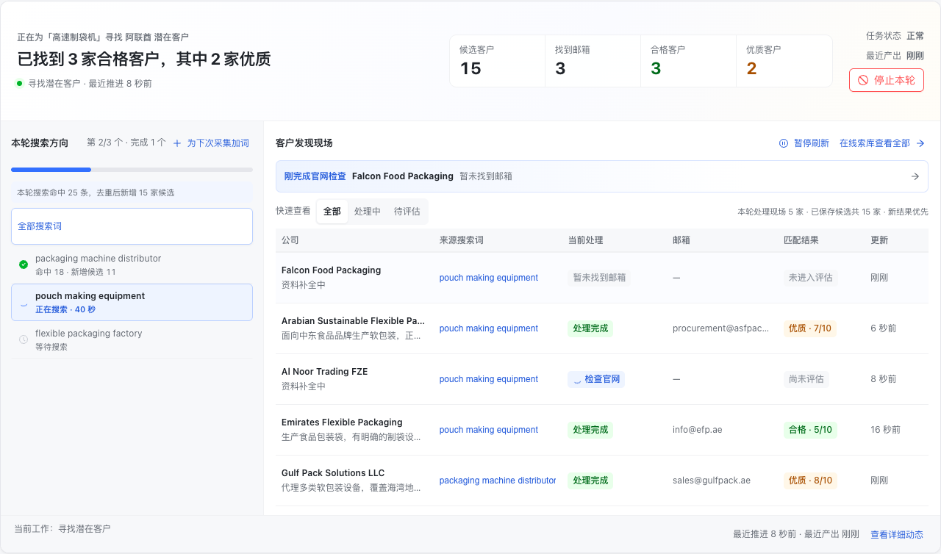Click green check icon for packaging machine distributor

pos(24,265)
